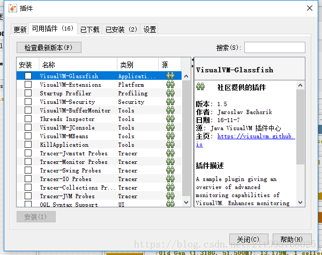Check the Tracer-JVM Probes install box
The image size is (322, 255).
(x=28, y=196)
